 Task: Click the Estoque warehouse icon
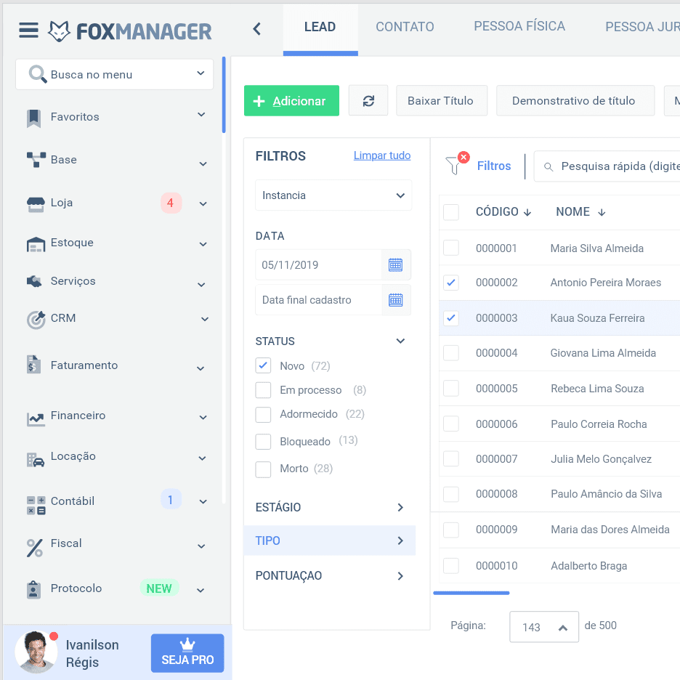[x=36, y=244]
